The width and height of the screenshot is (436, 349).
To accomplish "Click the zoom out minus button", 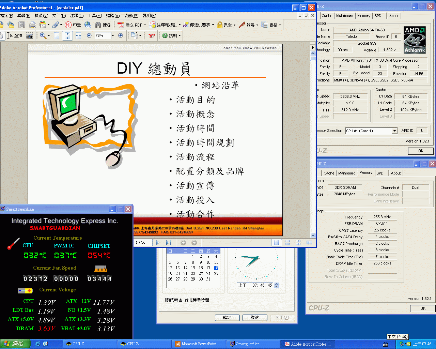I will (89, 35).
